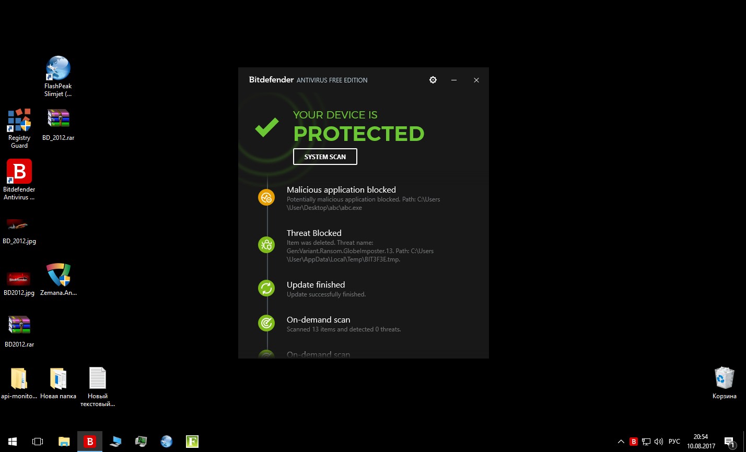Click the green Threat Blocked bug icon
This screenshot has height=452, width=746.
(266, 245)
